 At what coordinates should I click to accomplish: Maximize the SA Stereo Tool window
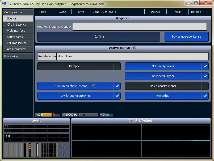coord(196,3)
